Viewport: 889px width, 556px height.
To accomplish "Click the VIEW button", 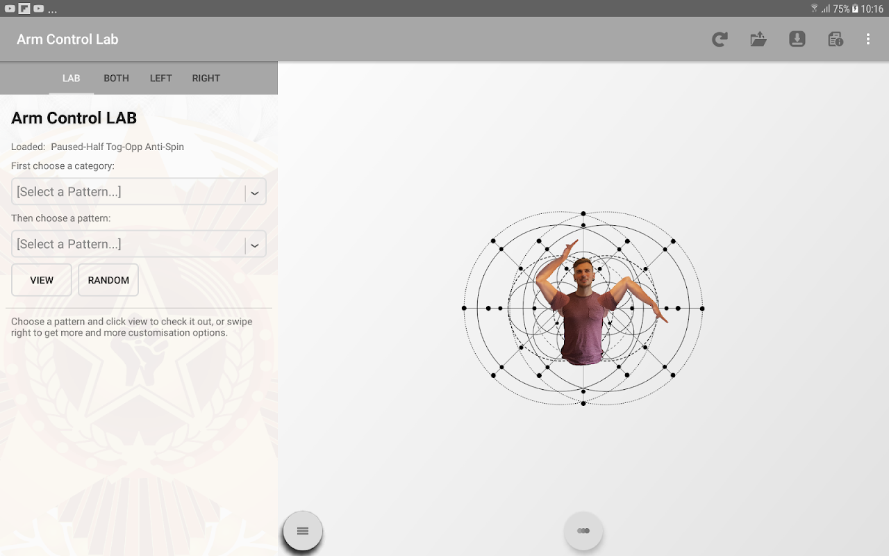I will (42, 280).
